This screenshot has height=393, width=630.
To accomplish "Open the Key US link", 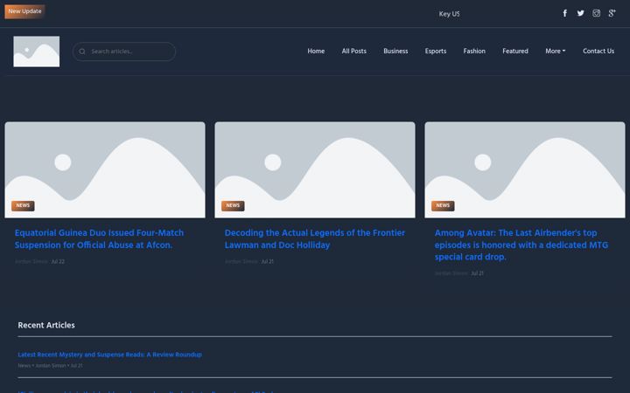I will pyautogui.click(x=449, y=14).
